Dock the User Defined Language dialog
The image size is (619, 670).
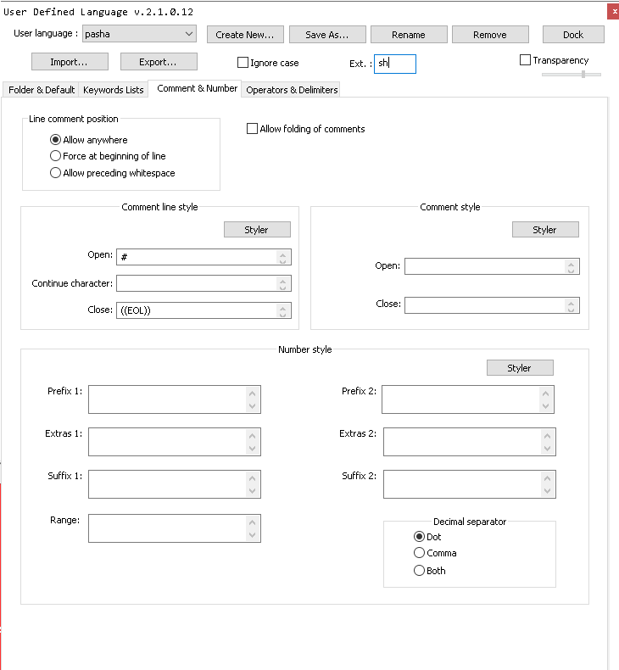573,35
